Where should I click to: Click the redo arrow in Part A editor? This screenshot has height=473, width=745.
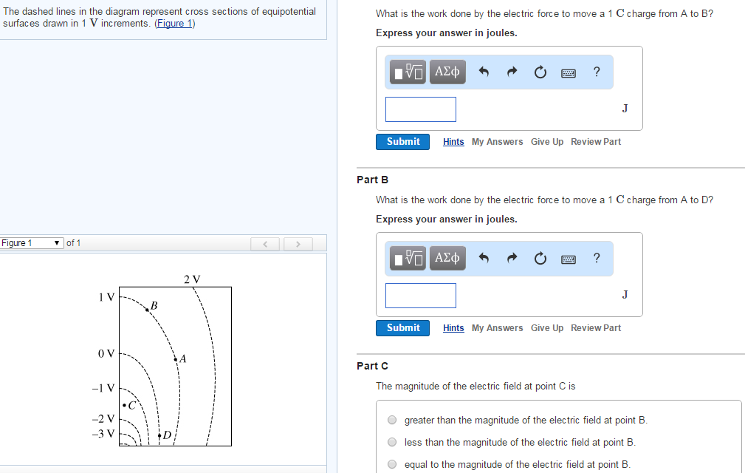click(512, 71)
